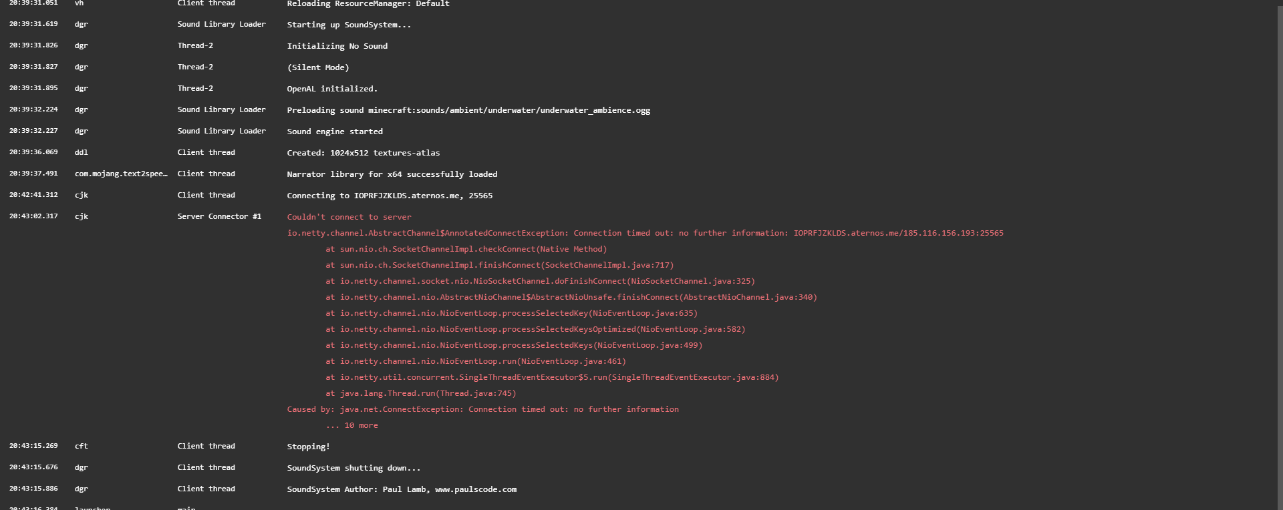Click the "Server Connector #1" thread name
Viewport: 1283px width, 510px height.
point(219,216)
